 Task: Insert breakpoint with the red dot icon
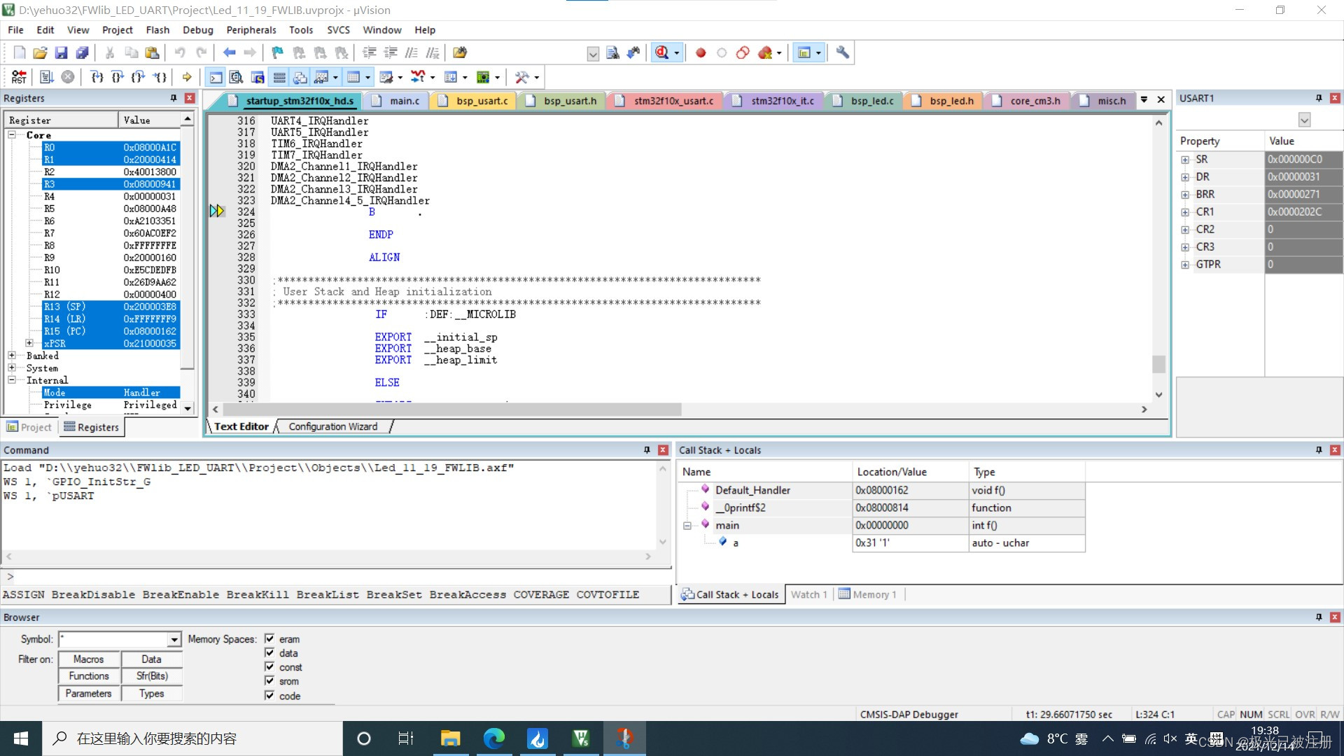tap(700, 52)
